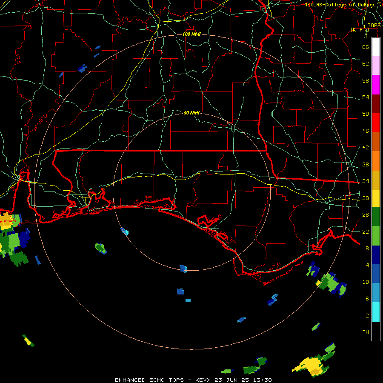
Task: Click legend value '26'
Action: 366,215
